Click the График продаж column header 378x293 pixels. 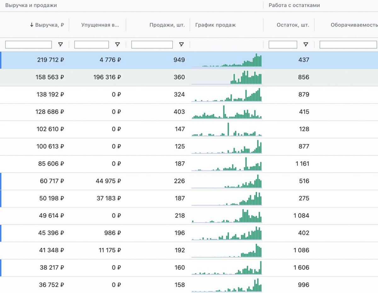tap(215, 25)
